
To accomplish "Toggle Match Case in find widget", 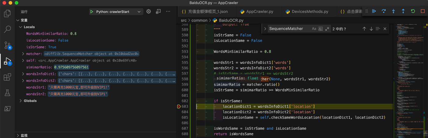I will coord(314,29).
